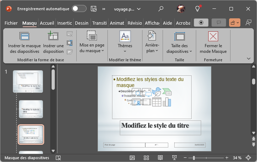Open the Aide tab
This screenshot has height=162, width=257.
tap(167, 23)
